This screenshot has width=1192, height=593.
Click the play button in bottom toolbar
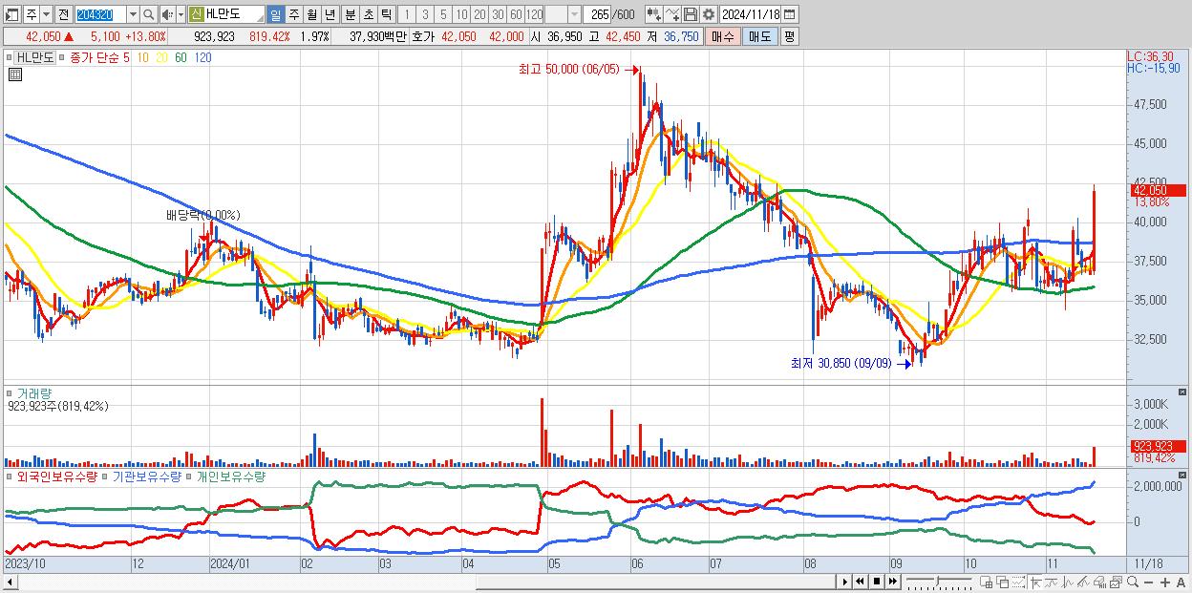coord(845,582)
